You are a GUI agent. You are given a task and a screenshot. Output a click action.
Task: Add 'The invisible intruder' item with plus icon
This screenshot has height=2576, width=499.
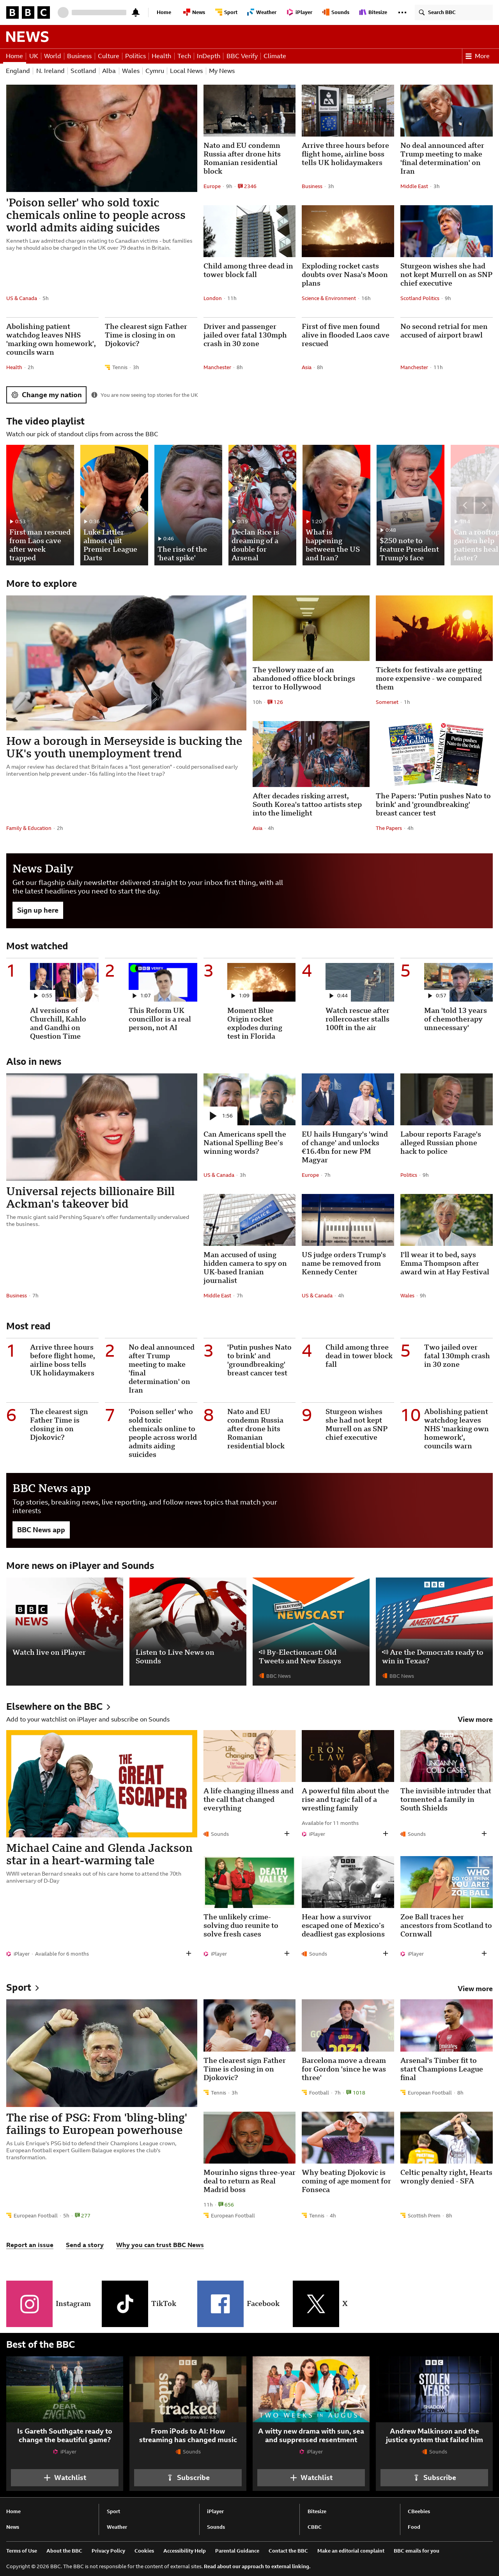pyautogui.click(x=484, y=1834)
